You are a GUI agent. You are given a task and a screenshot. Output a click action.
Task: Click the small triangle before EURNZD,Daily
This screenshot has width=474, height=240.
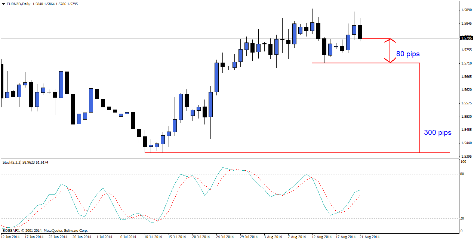point(3,4)
